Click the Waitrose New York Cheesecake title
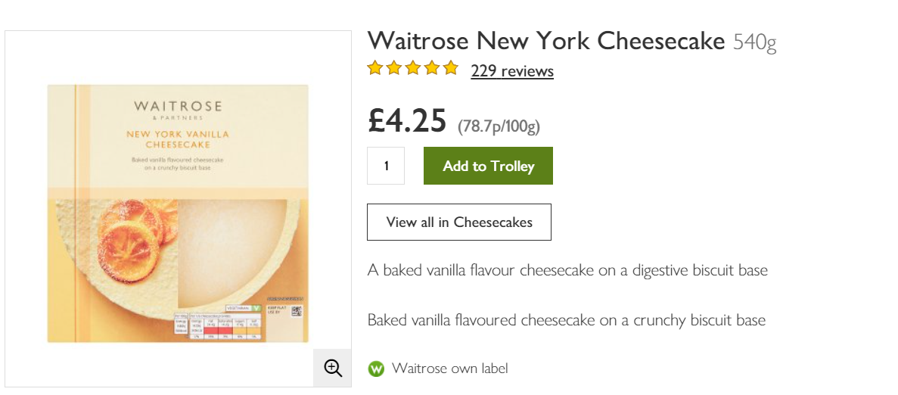This screenshot has height=395, width=898. click(x=546, y=41)
